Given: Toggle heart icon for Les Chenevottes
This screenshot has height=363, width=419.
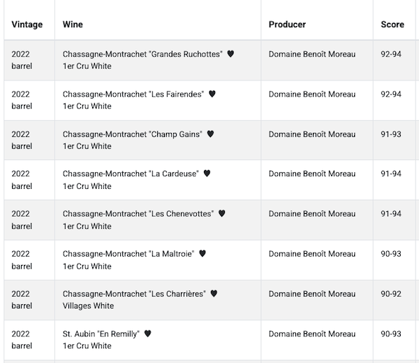Looking at the screenshot, I should pos(222,213).
